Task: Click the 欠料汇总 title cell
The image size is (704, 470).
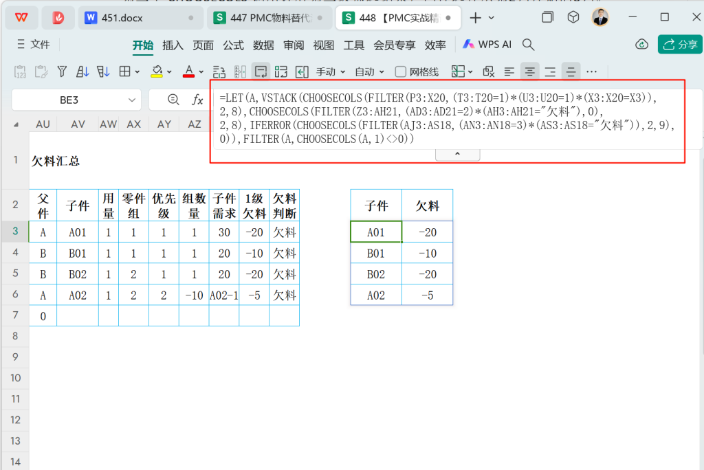Action: pos(56,161)
